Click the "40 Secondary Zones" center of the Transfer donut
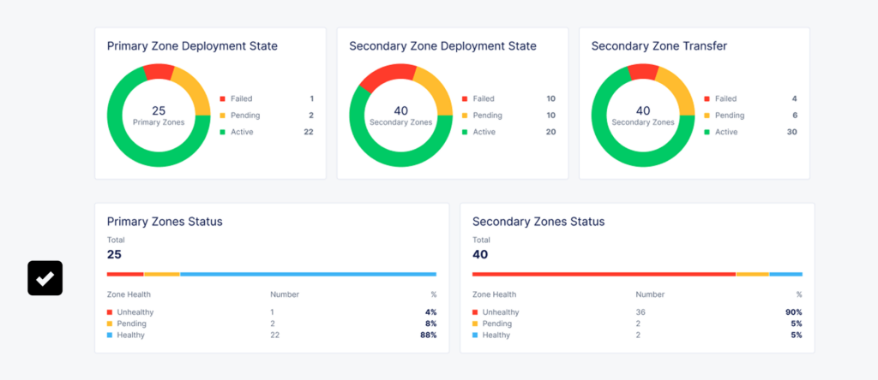Viewport: 878px width, 380px height. (643, 116)
